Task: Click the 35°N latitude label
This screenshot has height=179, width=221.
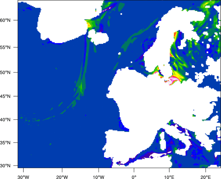Action: pyautogui.click(x=5, y=143)
